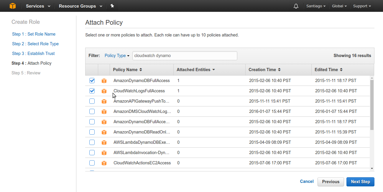Click the AmazonAPIGatewayPushTo policy name

coord(142,101)
